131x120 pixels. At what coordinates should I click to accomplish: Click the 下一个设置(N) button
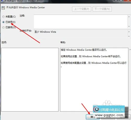coord(102,9)
